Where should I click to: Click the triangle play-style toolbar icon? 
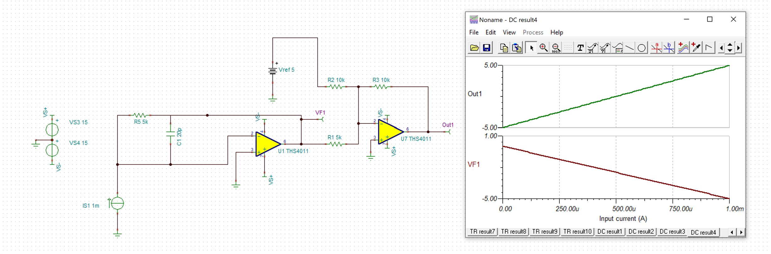click(x=708, y=48)
